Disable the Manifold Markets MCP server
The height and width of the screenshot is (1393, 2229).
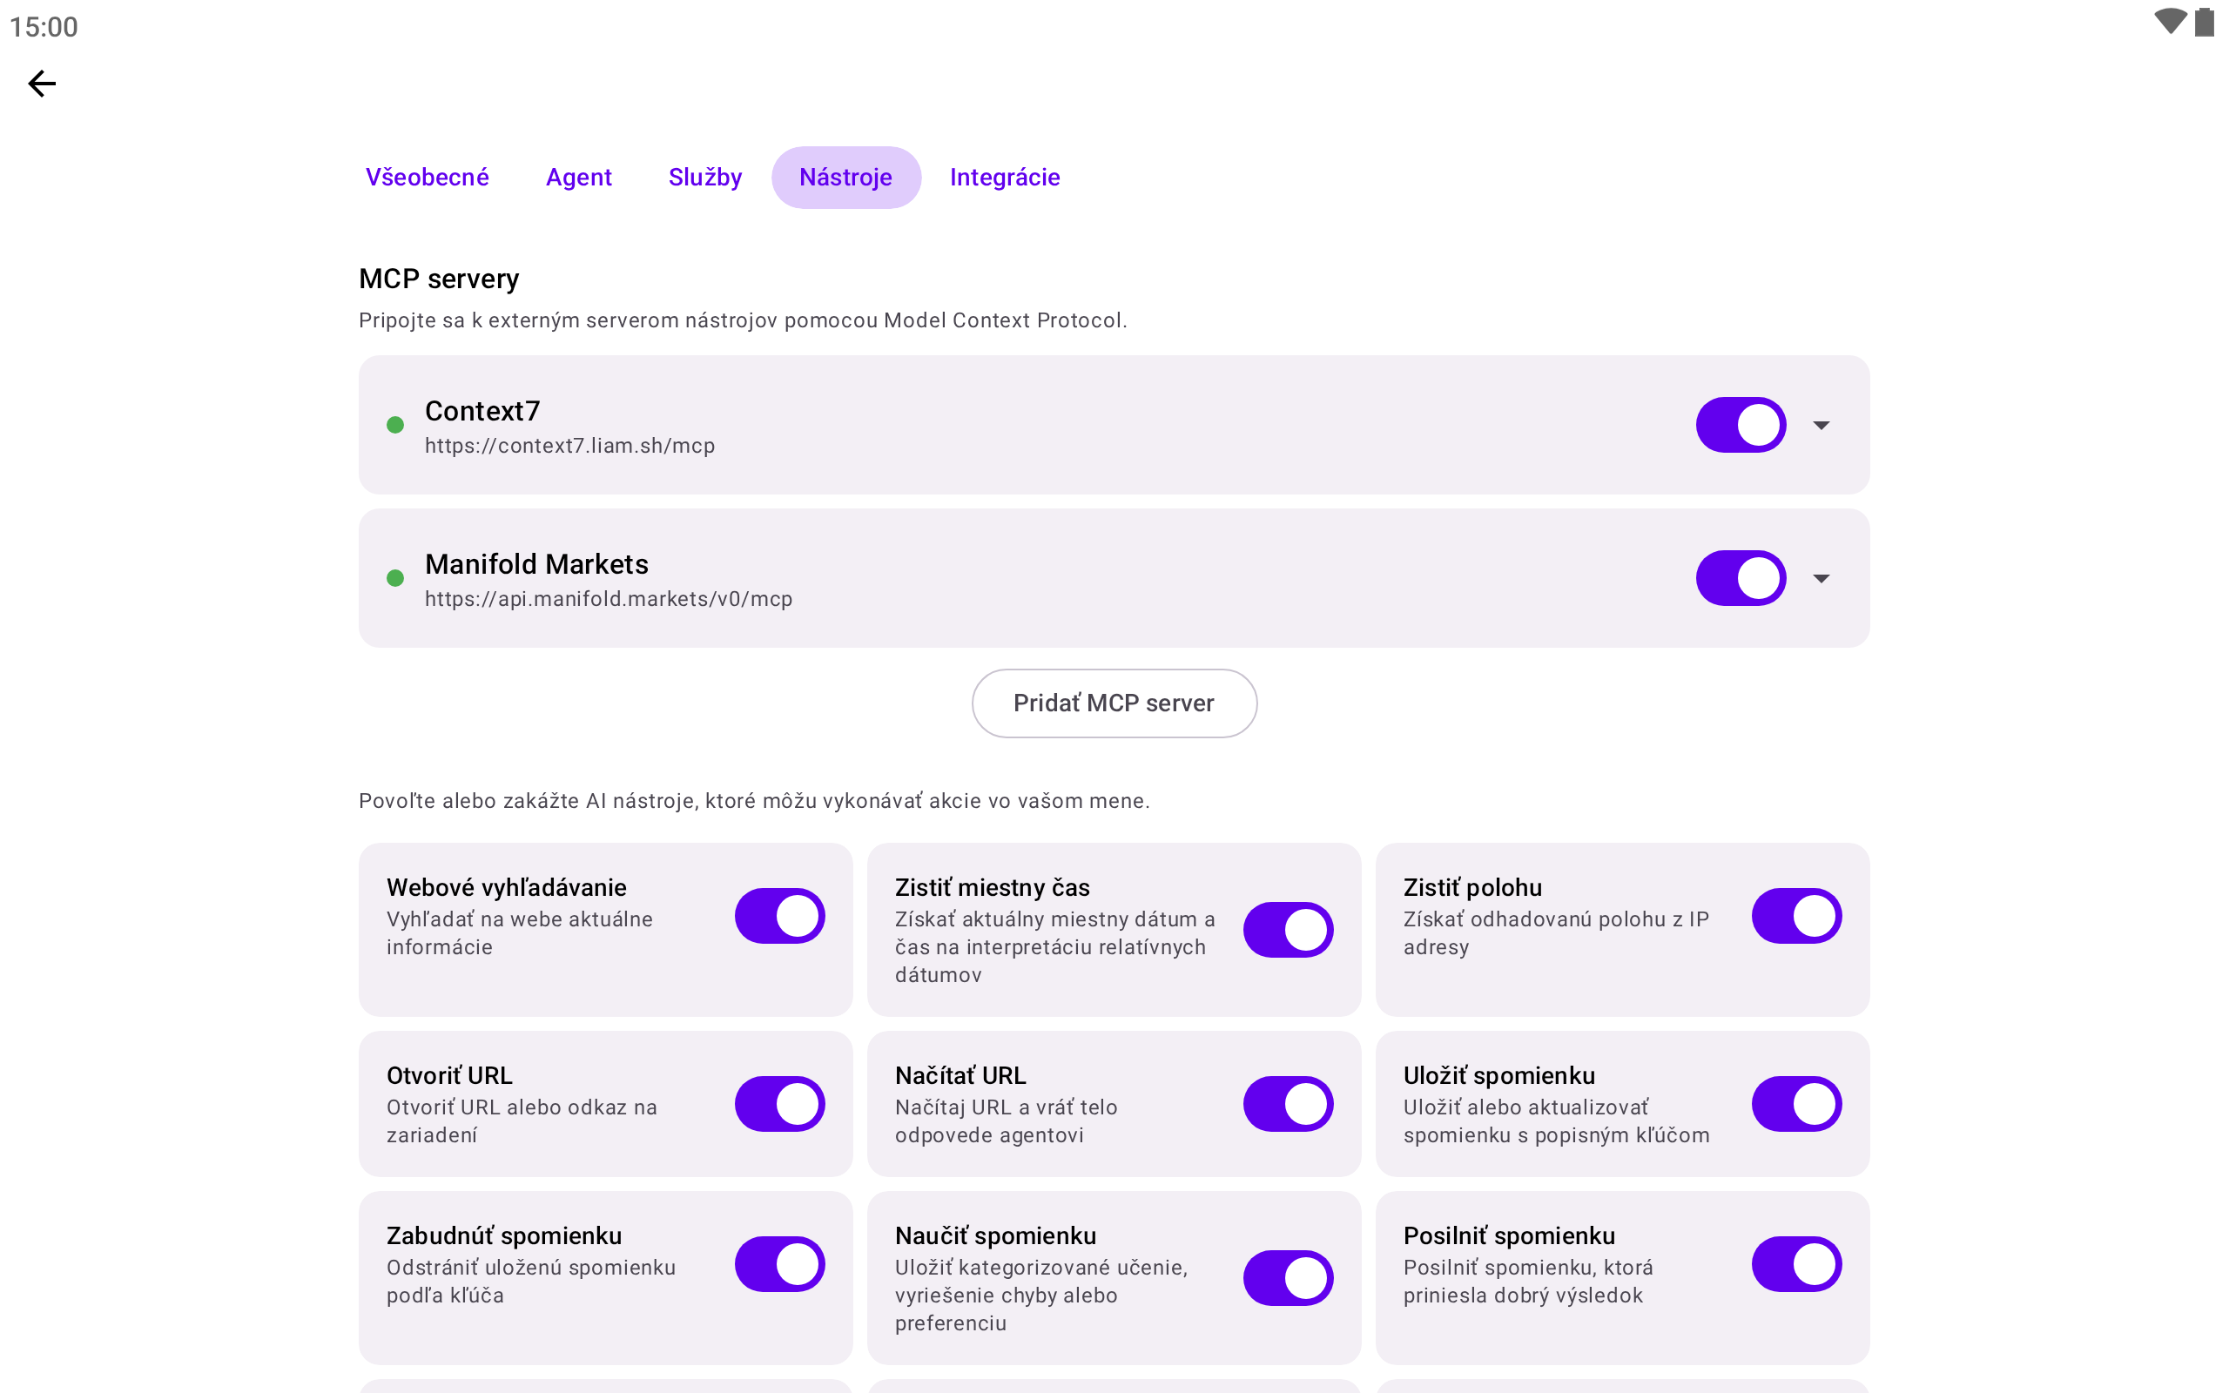tap(1741, 577)
